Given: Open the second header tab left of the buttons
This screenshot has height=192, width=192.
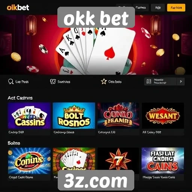Looking at the screenshot, I should click(x=141, y=7).
